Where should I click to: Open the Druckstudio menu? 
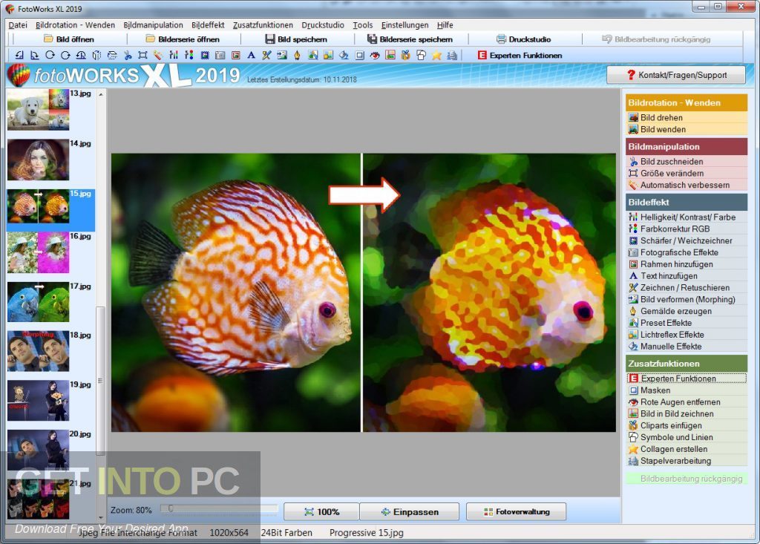(x=323, y=24)
